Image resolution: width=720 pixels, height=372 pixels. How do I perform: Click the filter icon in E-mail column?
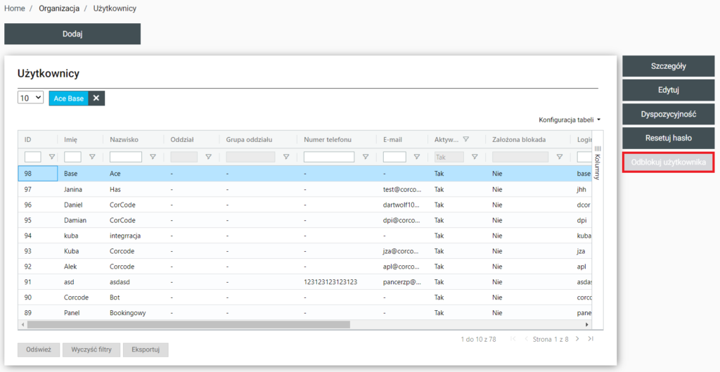click(x=417, y=157)
